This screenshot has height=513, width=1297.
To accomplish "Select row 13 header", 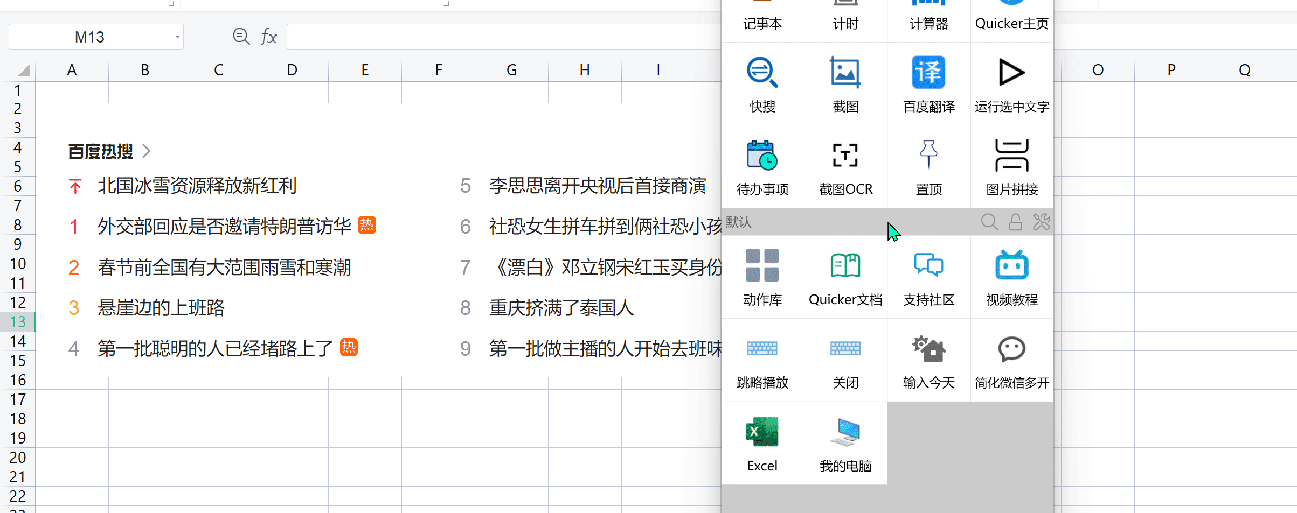I will (17, 321).
